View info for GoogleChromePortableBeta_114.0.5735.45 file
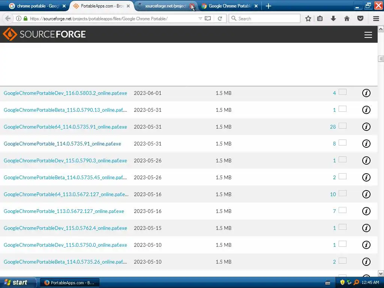This screenshot has height=288, width=384. click(366, 177)
